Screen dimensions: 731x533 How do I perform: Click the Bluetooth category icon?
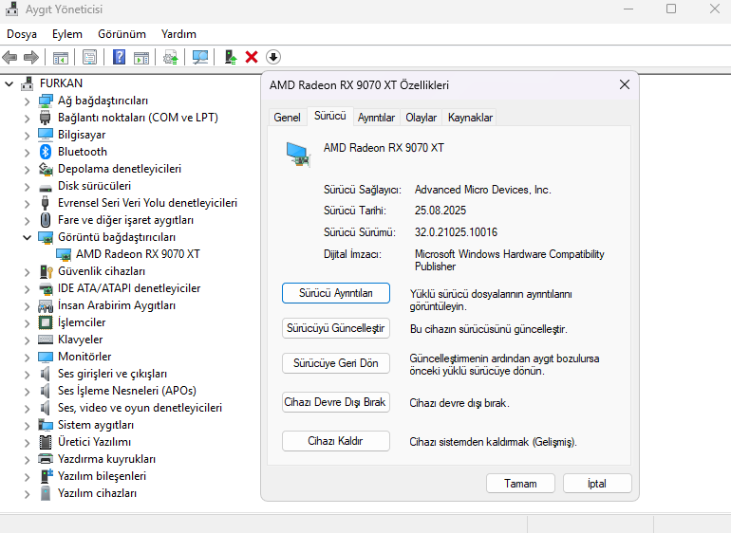pyautogui.click(x=46, y=152)
